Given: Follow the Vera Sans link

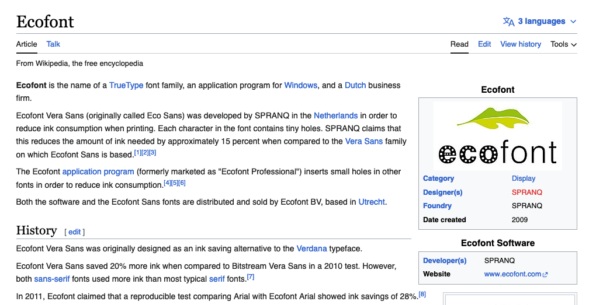Looking at the screenshot, I should tap(364, 142).
